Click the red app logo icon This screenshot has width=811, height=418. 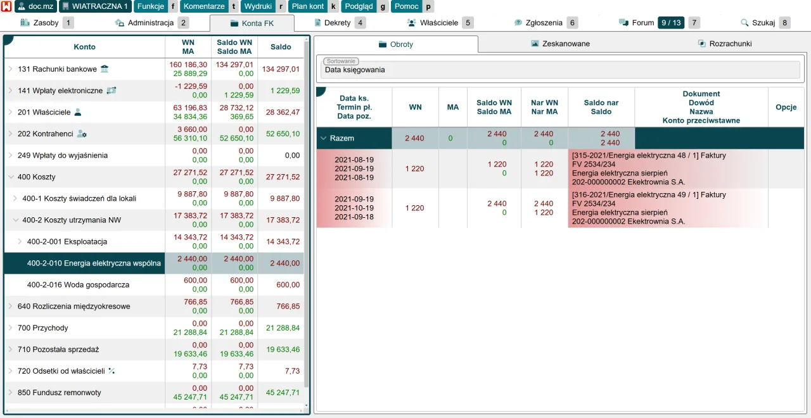click(6, 6)
